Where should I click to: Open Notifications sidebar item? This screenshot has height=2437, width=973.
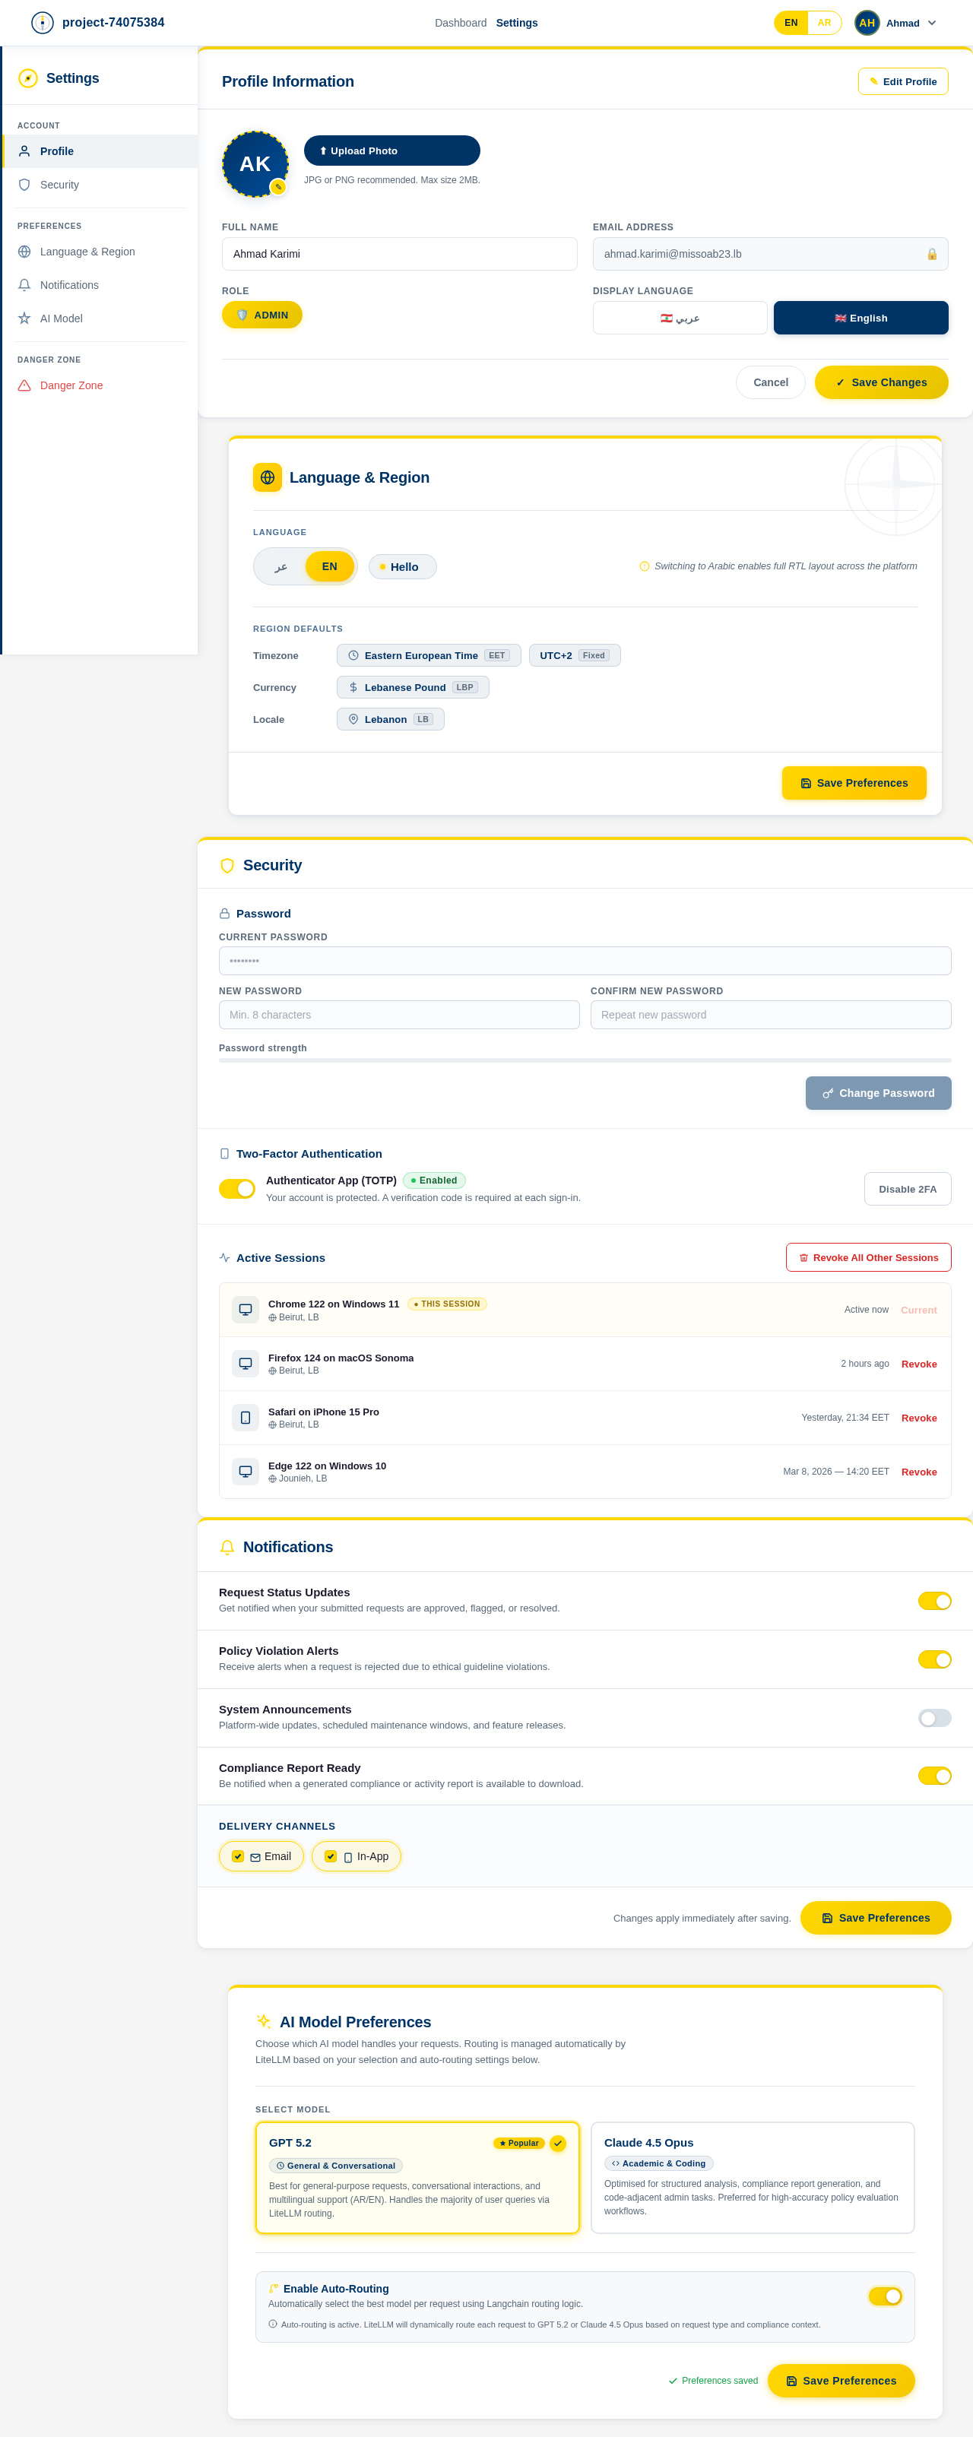click(x=100, y=285)
